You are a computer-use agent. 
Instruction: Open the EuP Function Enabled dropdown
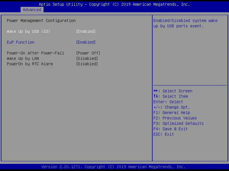[86, 42]
